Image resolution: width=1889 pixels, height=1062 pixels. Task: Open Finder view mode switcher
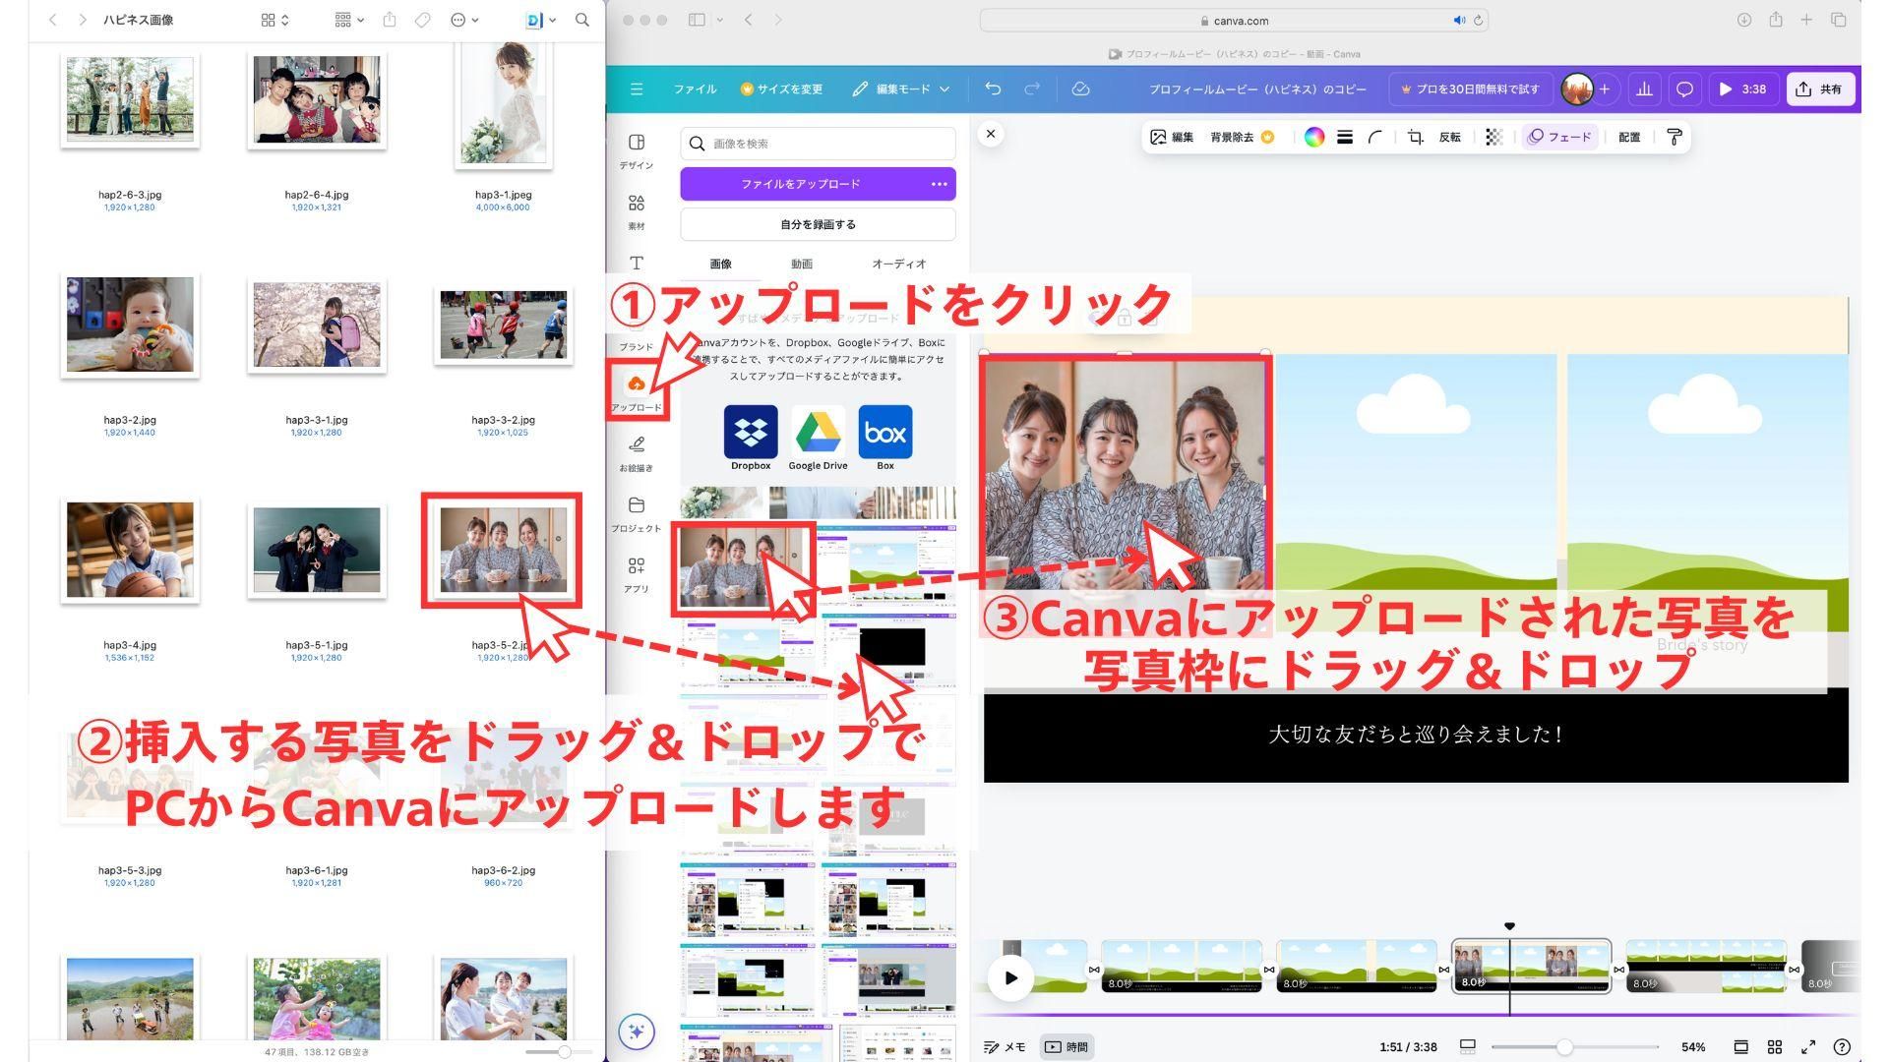[275, 20]
